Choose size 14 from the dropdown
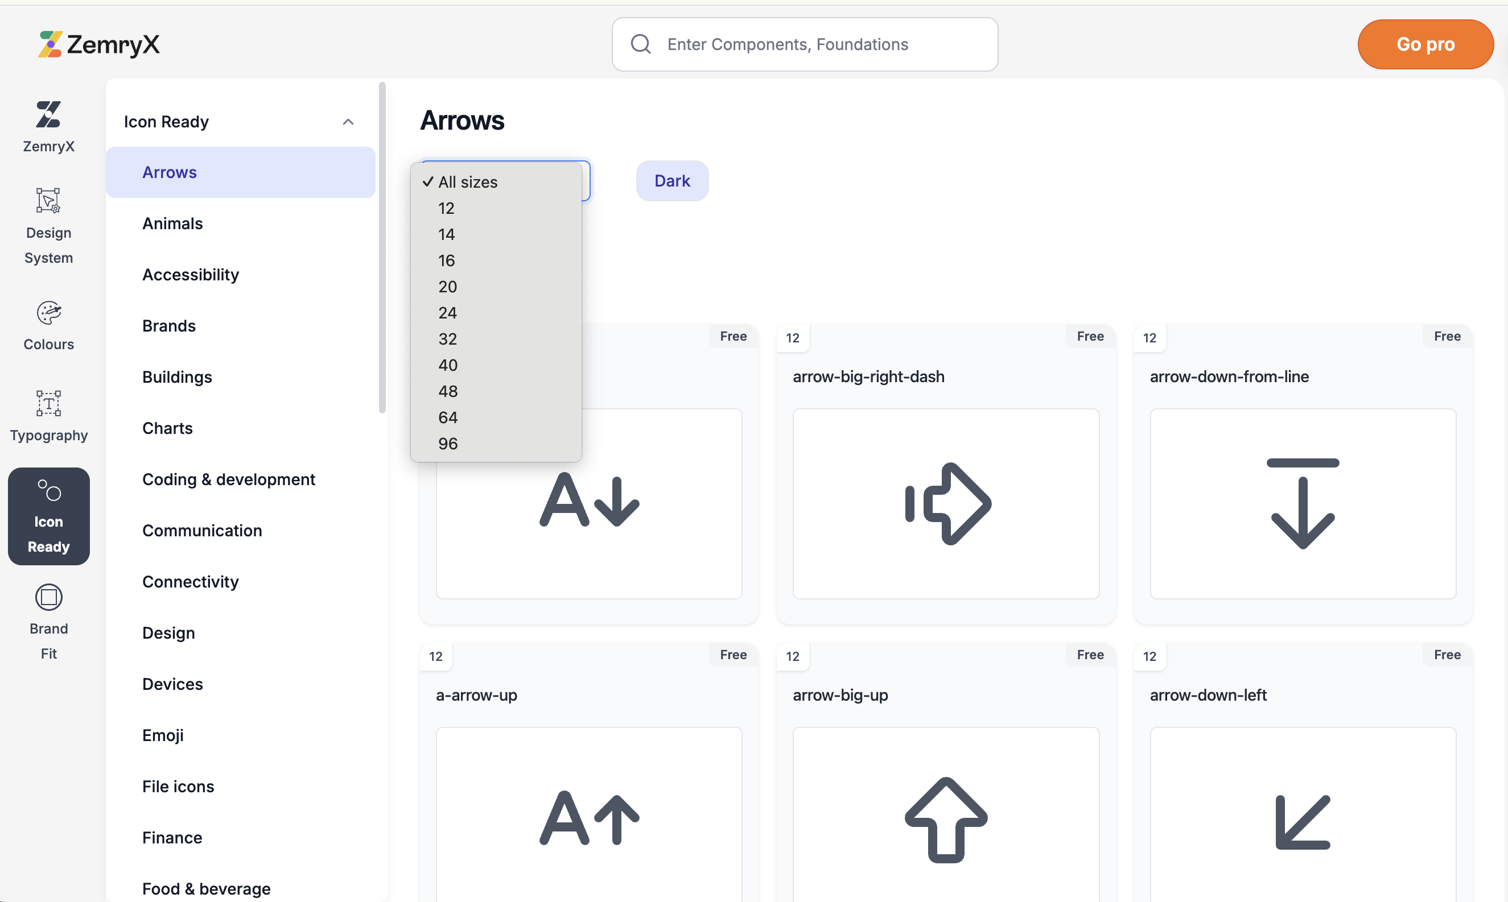Image resolution: width=1508 pixels, height=902 pixels. click(496, 234)
